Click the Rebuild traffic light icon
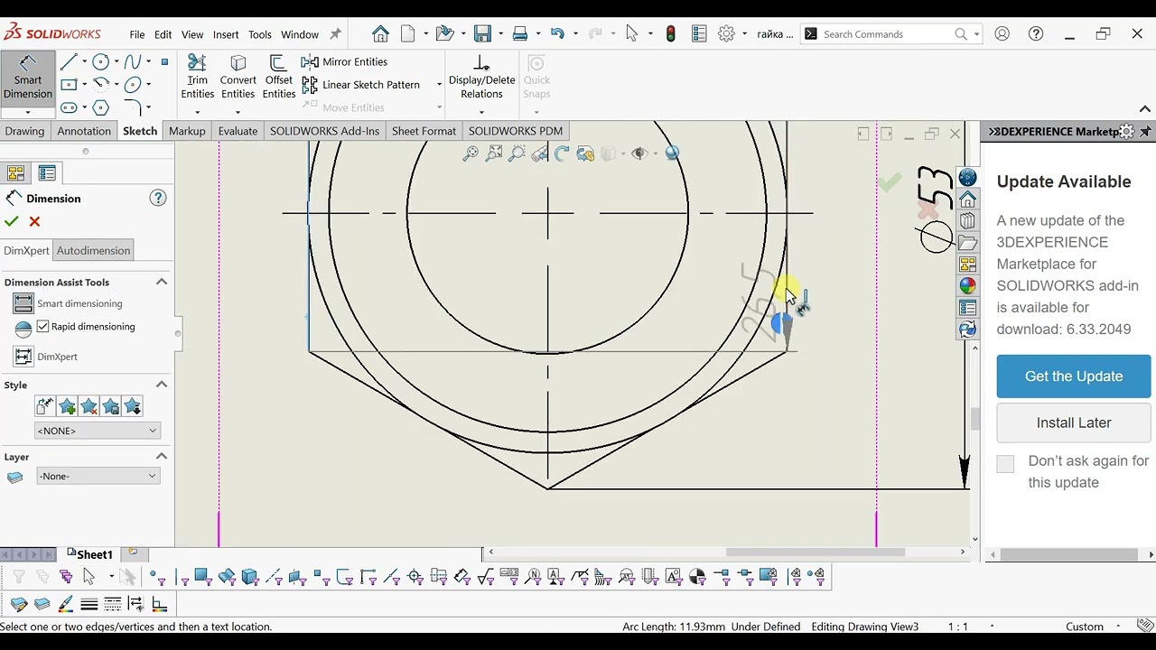Screen dimensions: 1156x650 click(670, 34)
